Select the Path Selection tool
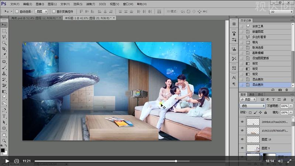Image resolution: width=295 pixels, height=166 pixels. click(x=4, y=122)
